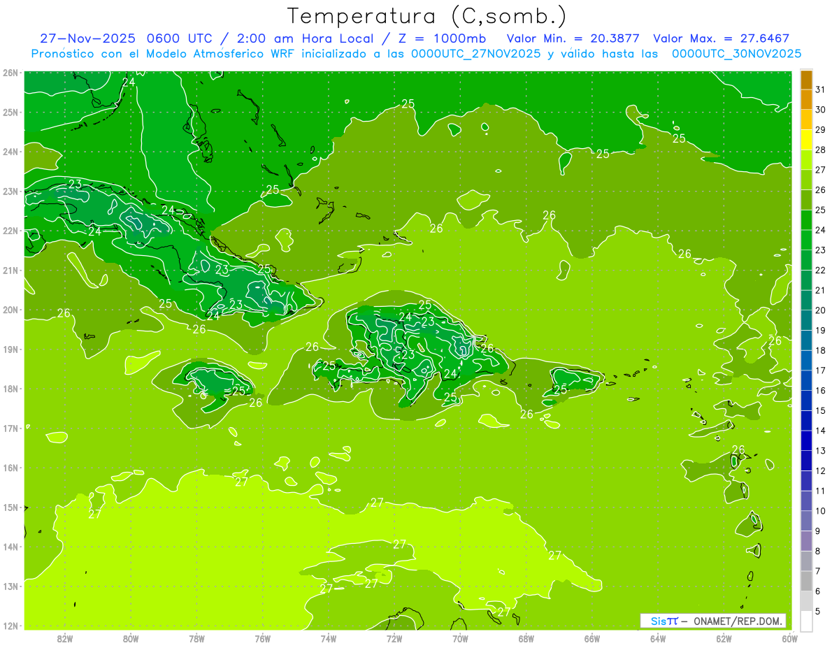Viewport: 839px width, 648px height.
Task: Click the '18N' latitude axis label
Action: point(10,389)
